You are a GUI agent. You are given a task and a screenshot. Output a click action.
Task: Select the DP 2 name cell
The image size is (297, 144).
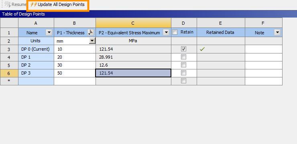point(36,65)
